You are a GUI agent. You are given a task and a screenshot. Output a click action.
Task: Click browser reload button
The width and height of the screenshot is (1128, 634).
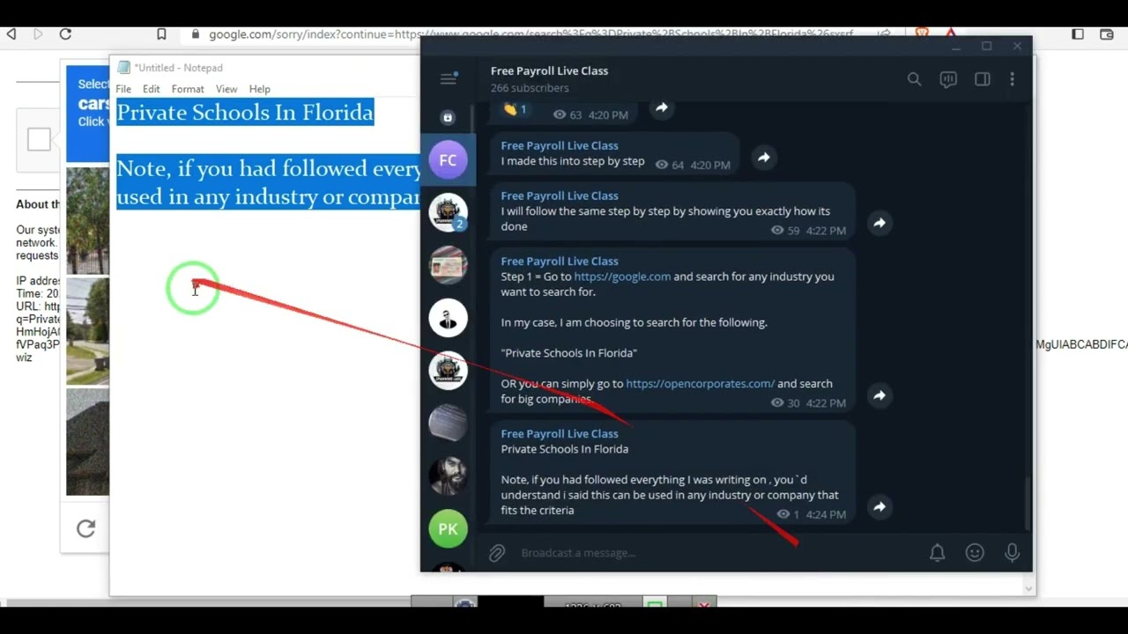[65, 34]
